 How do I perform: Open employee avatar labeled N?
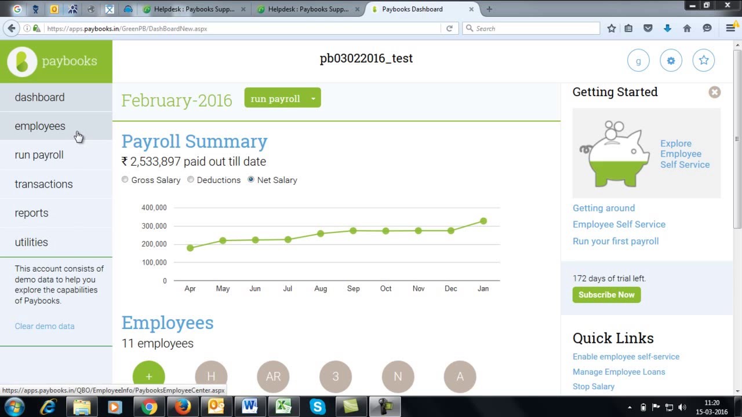[398, 376]
